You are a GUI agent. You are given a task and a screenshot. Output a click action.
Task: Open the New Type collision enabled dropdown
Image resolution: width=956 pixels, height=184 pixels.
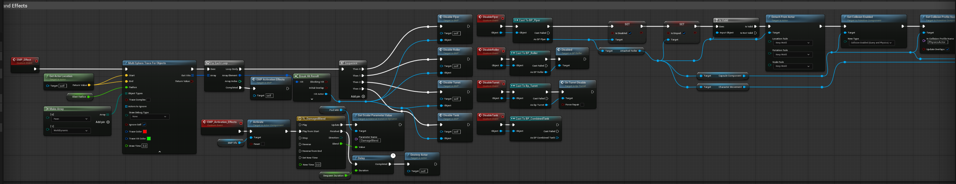(x=872, y=43)
